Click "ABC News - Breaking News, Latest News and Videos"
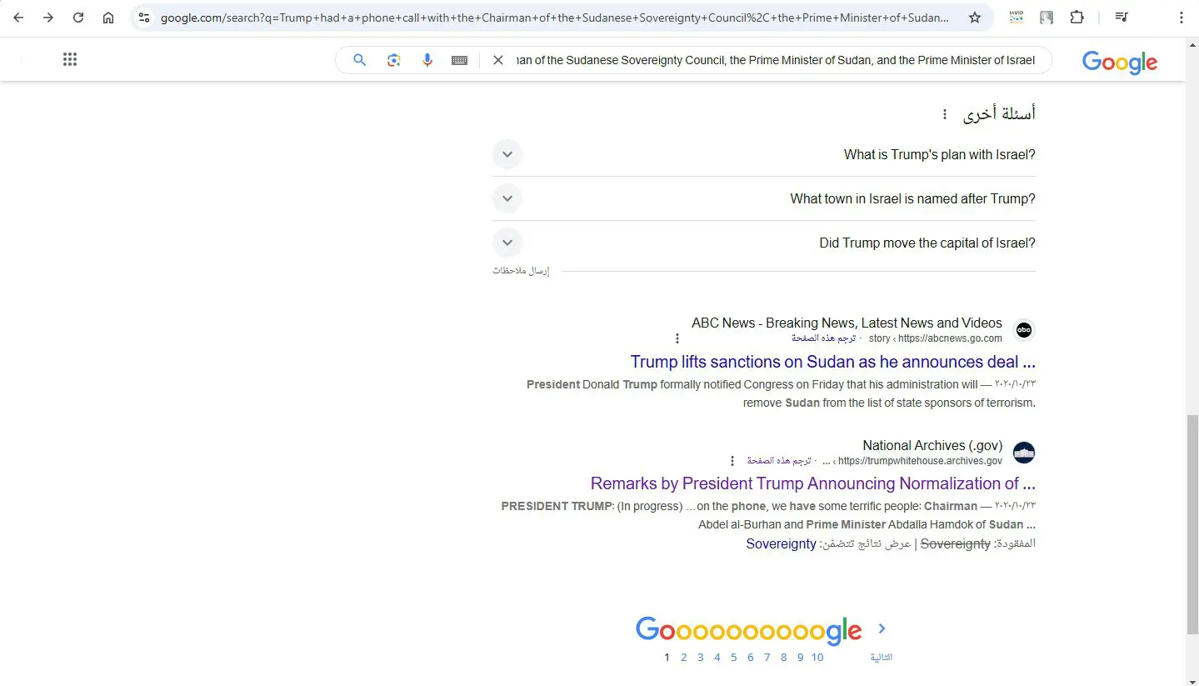Viewport: 1199px width, 686px height. click(847, 323)
